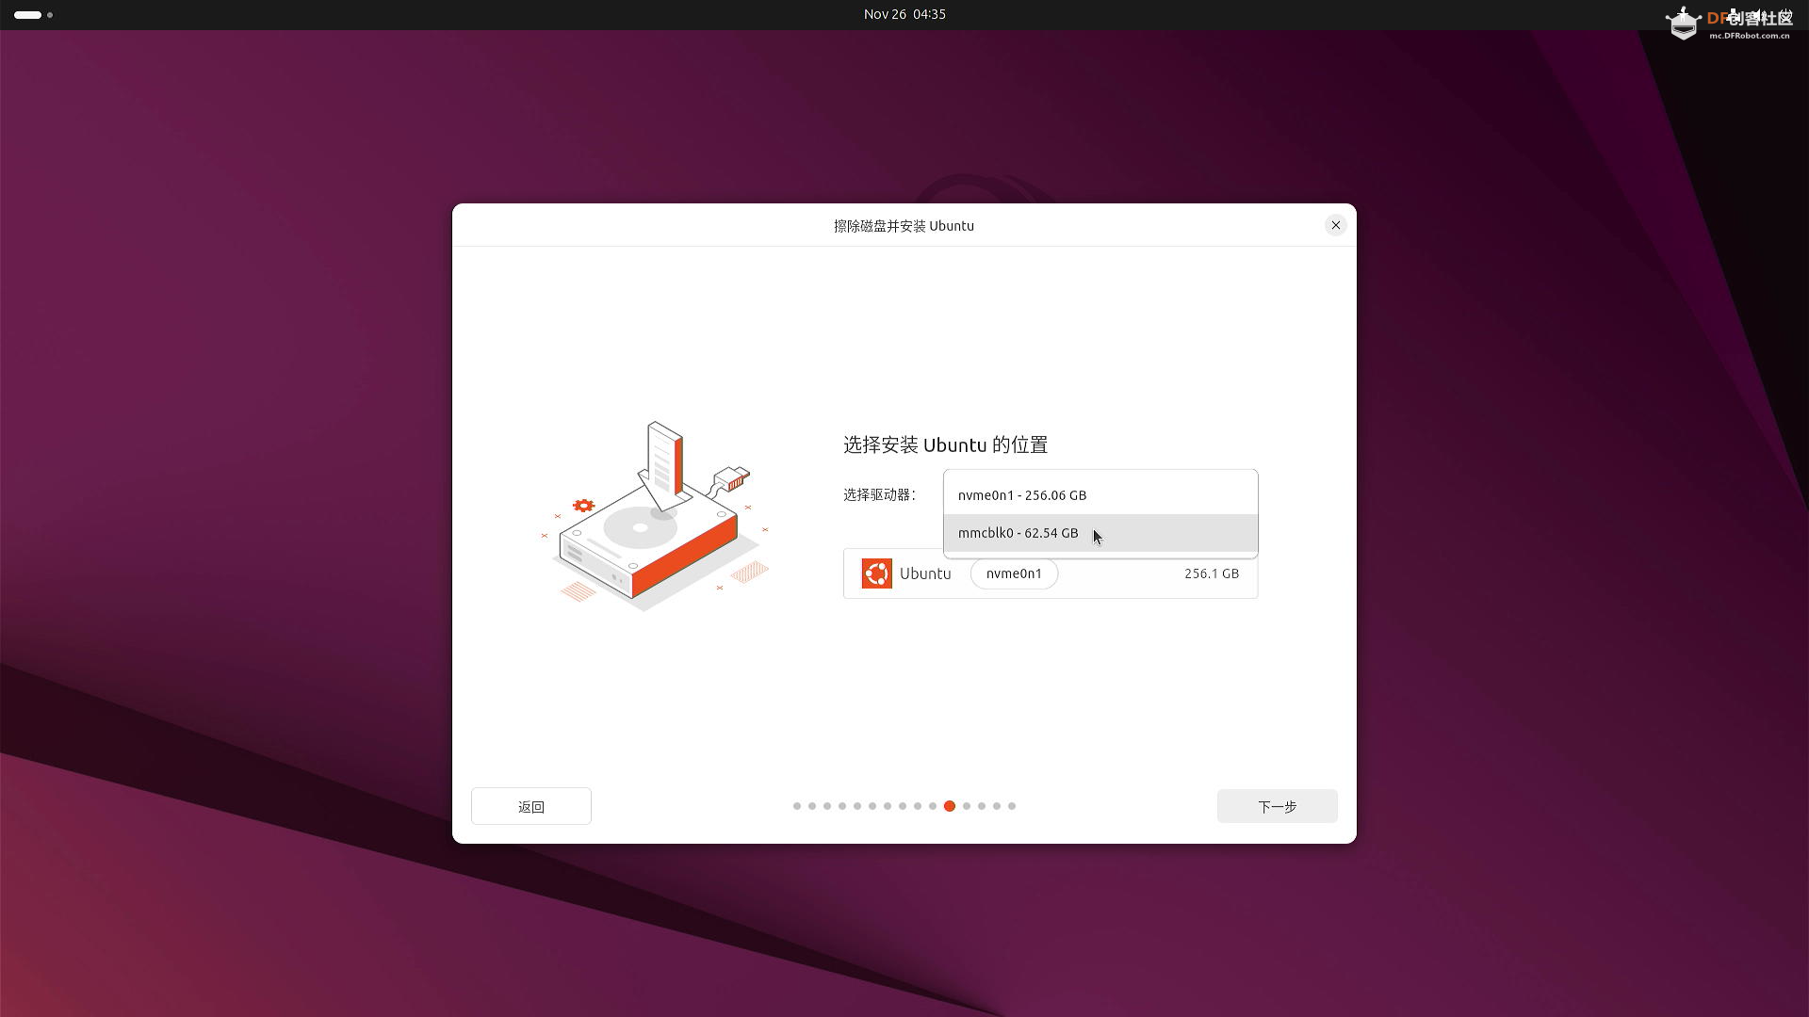This screenshot has width=1809, height=1017.
Task: Click the small workspace dot beside the pill
Action: click(x=50, y=15)
